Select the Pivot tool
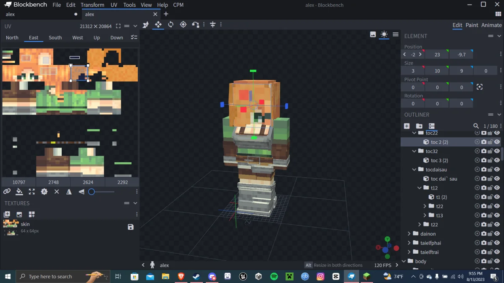The width and height of the screenshot is (504, 283). click(183, 25)
